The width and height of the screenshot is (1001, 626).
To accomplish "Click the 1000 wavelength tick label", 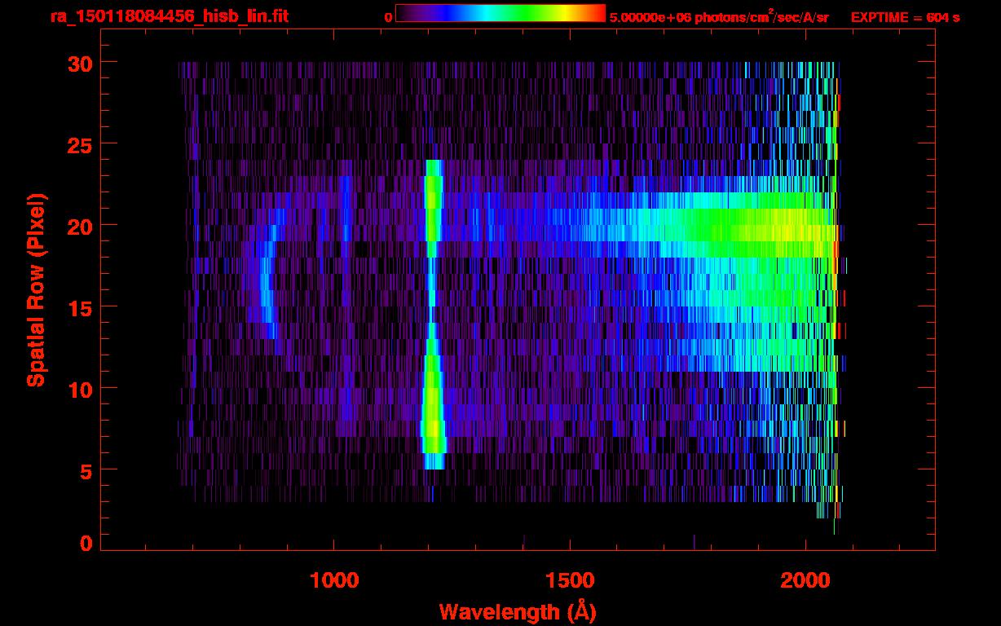I will 334,580.
